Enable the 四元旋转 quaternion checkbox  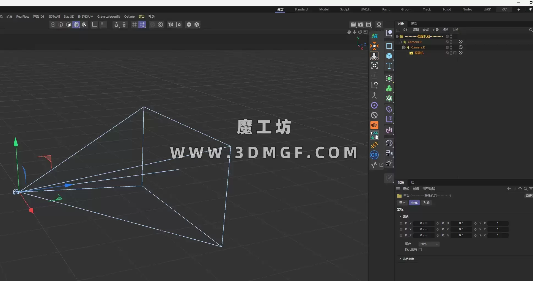click(420, 250)
